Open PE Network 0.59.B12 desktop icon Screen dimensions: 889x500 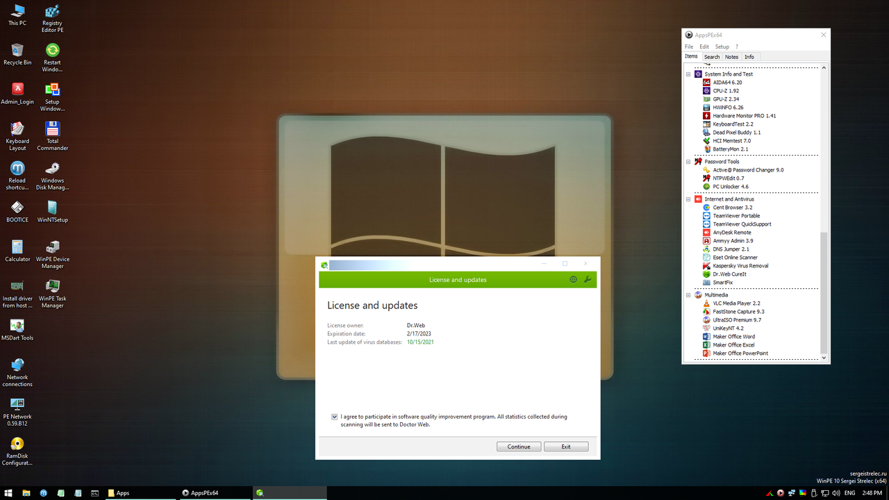pos(17,411)
